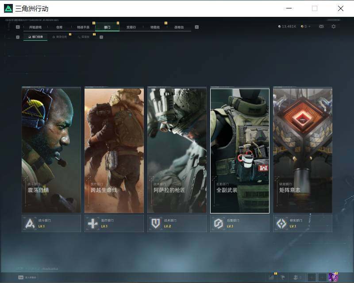Click the 研发部门 diamond icon

click(281, 224)
